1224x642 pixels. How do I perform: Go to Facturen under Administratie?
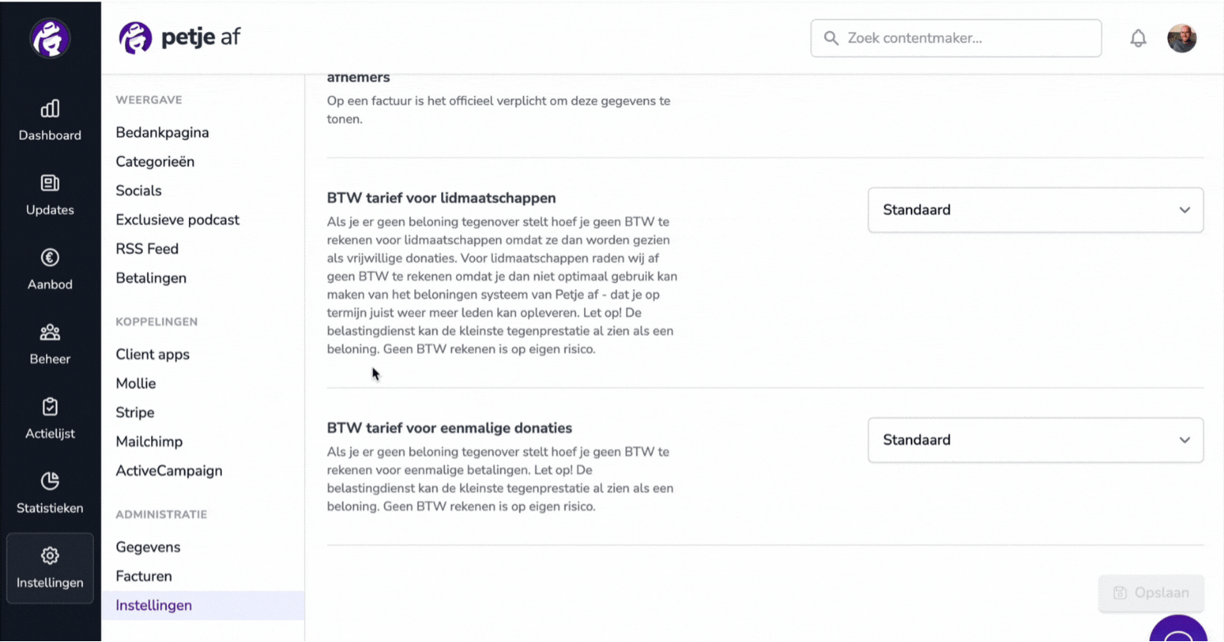(144, 576)
